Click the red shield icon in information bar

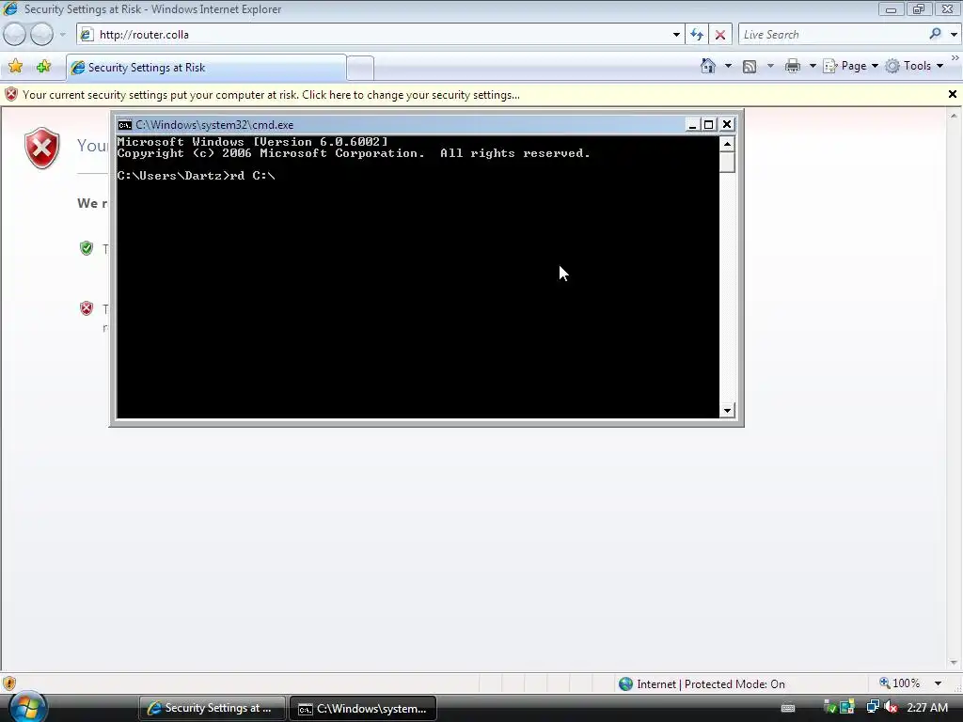(11, 95)
